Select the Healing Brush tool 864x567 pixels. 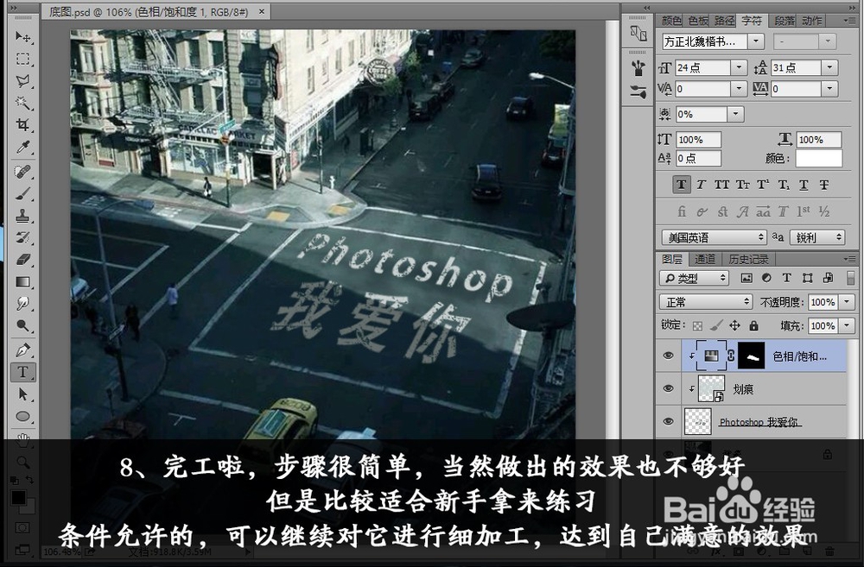pos(22,172)
